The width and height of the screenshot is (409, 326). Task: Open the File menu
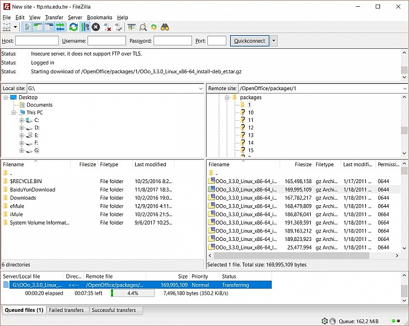point(6,18)
